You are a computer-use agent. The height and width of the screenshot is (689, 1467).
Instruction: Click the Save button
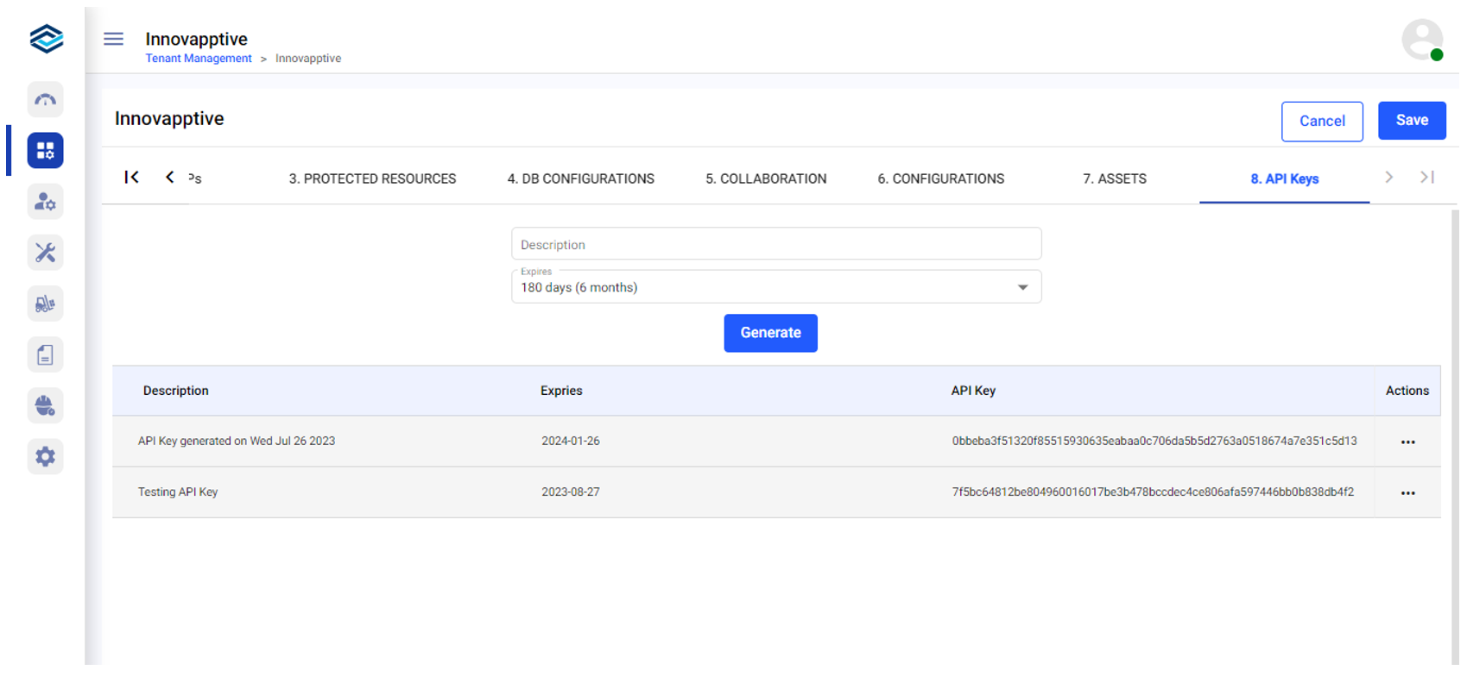pyautogui.click(x=1411, y=121)
